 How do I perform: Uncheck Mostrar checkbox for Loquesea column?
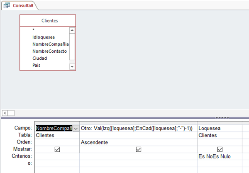click(x=220, y=149)
